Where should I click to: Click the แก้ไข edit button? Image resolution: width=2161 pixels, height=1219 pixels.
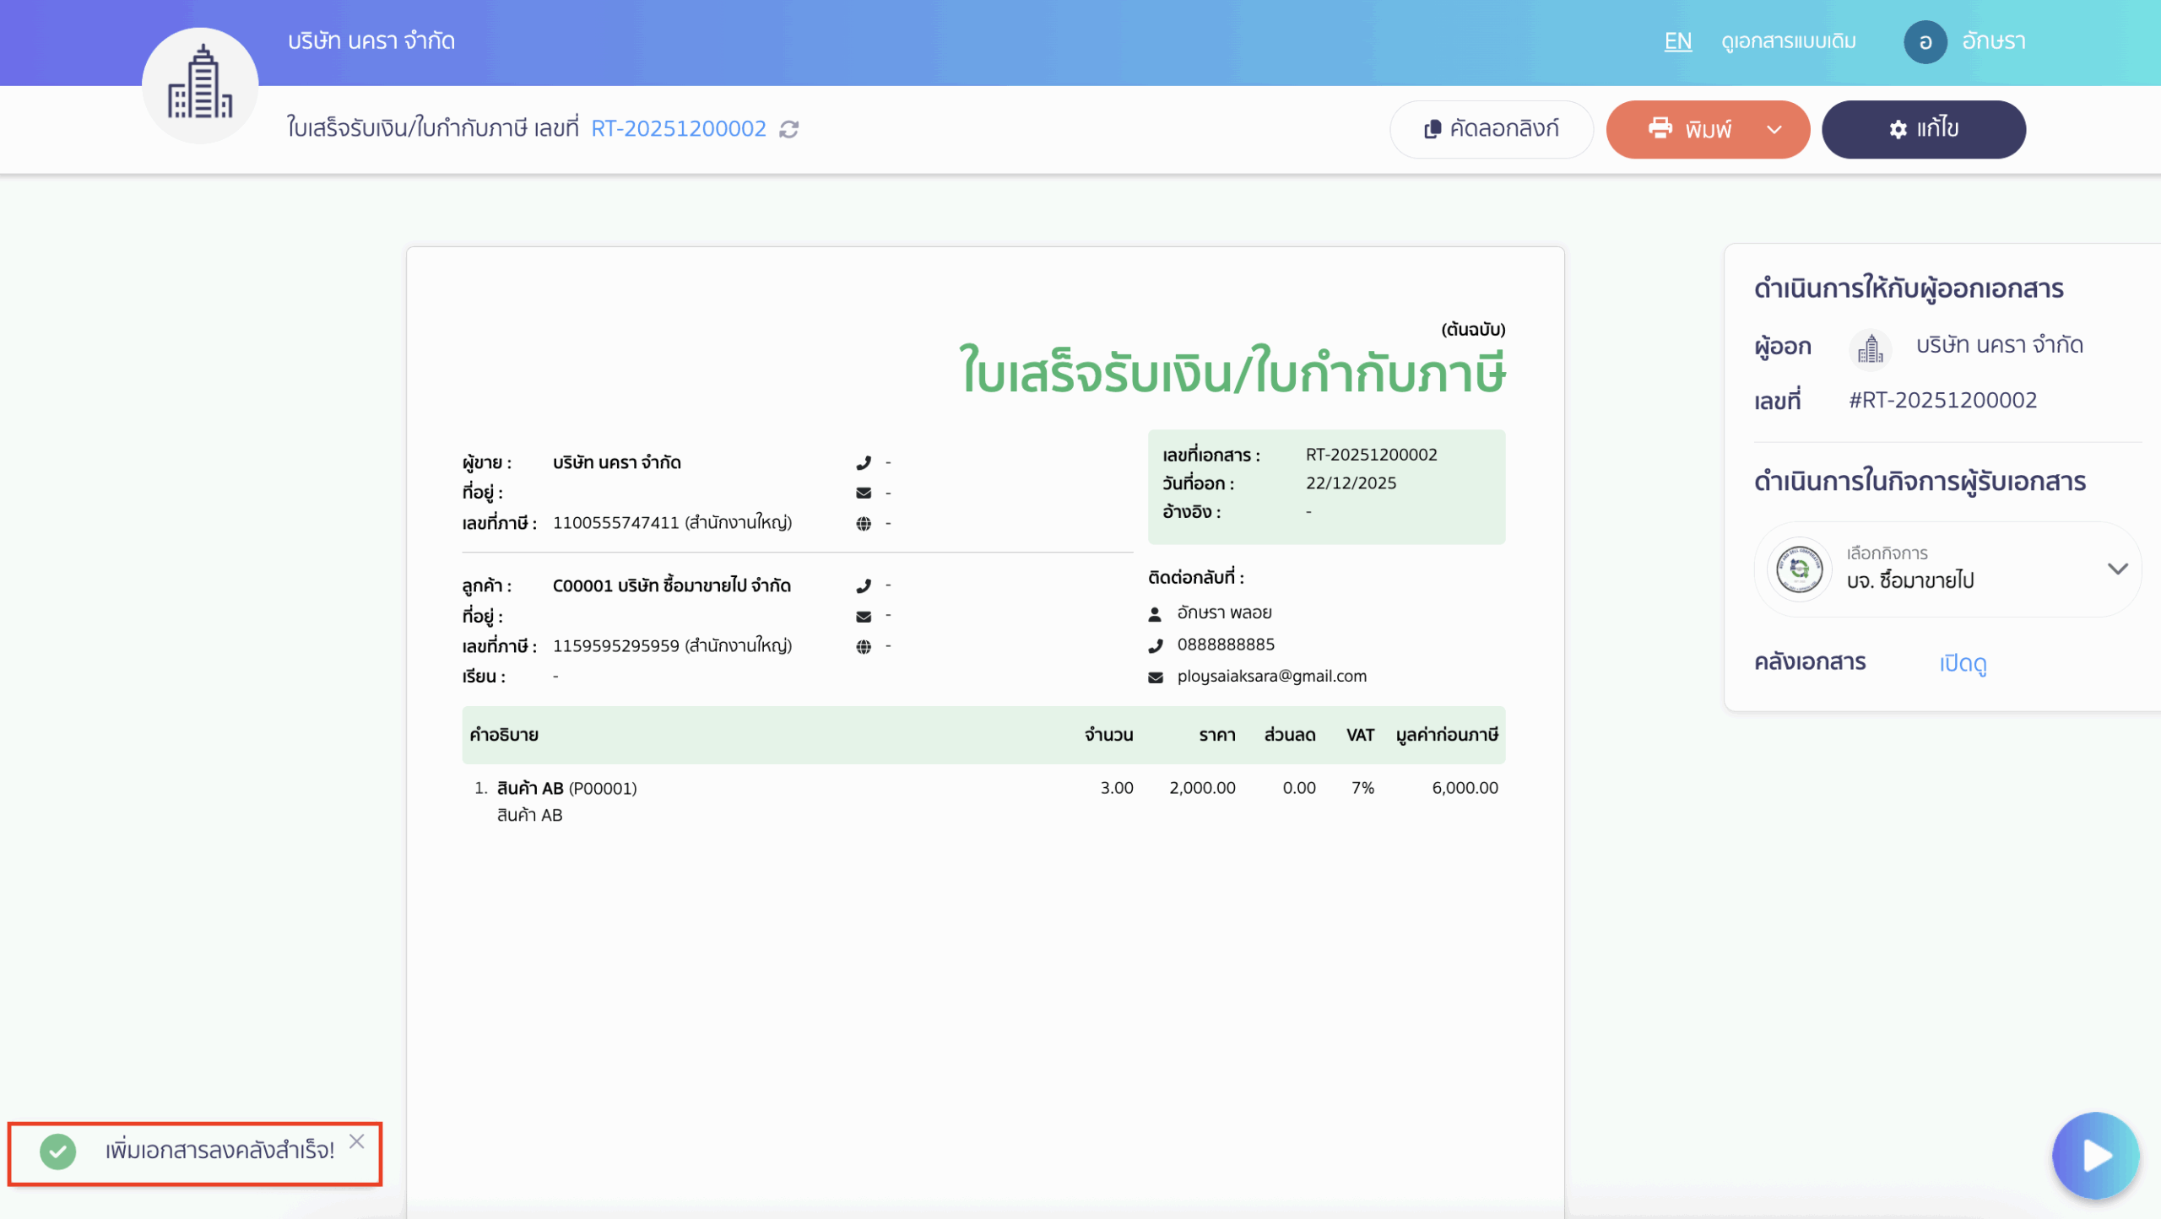click(x=1923, y=129)
